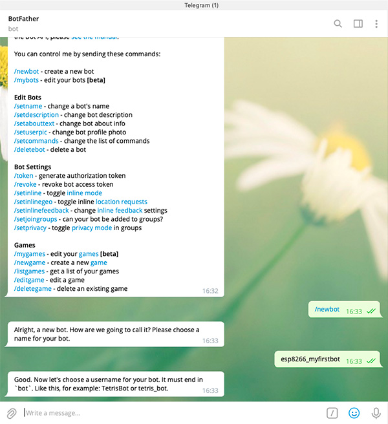Open the inline mode link
Viewport: 388px width, 424px height.
tap(85, 193)
